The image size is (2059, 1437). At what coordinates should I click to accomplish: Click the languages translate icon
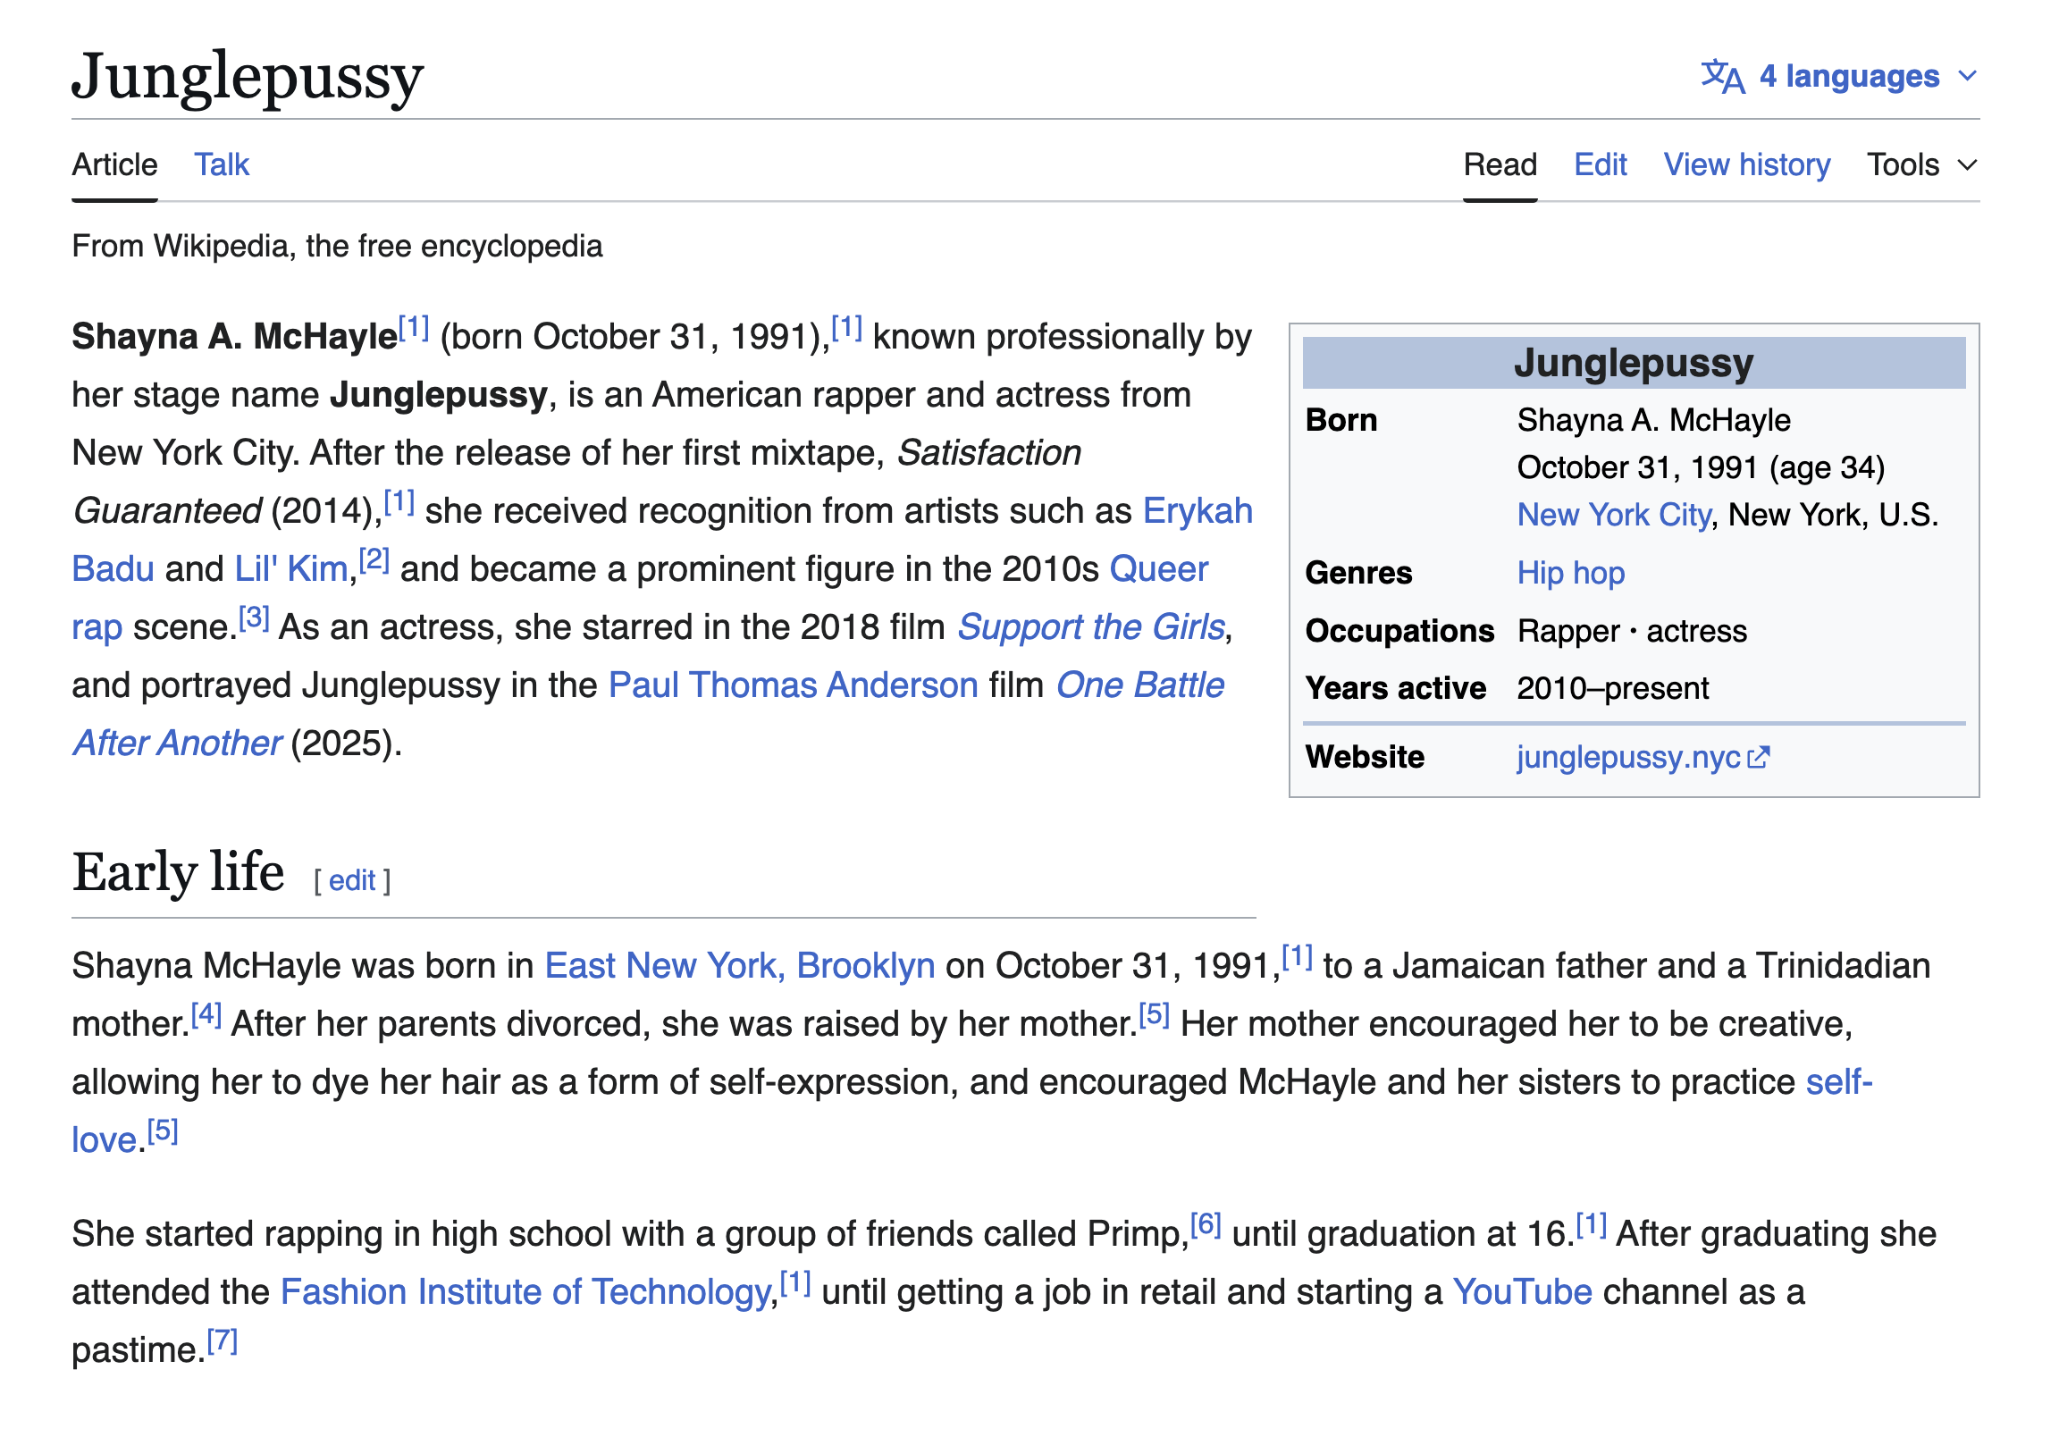point(1722,76)
